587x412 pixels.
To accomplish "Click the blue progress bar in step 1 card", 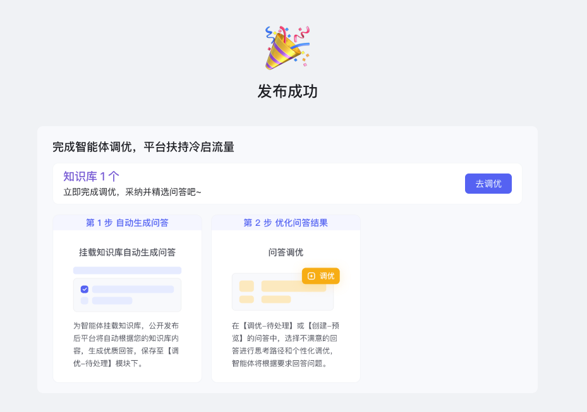I will point(127,271).
